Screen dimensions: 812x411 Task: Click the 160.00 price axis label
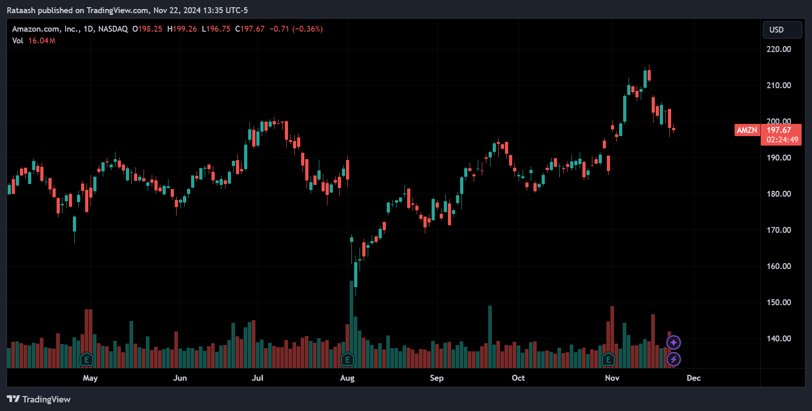779,266
